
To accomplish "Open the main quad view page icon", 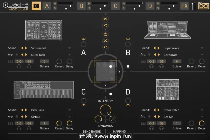I will pyautogui.click(x=36, y=6).
